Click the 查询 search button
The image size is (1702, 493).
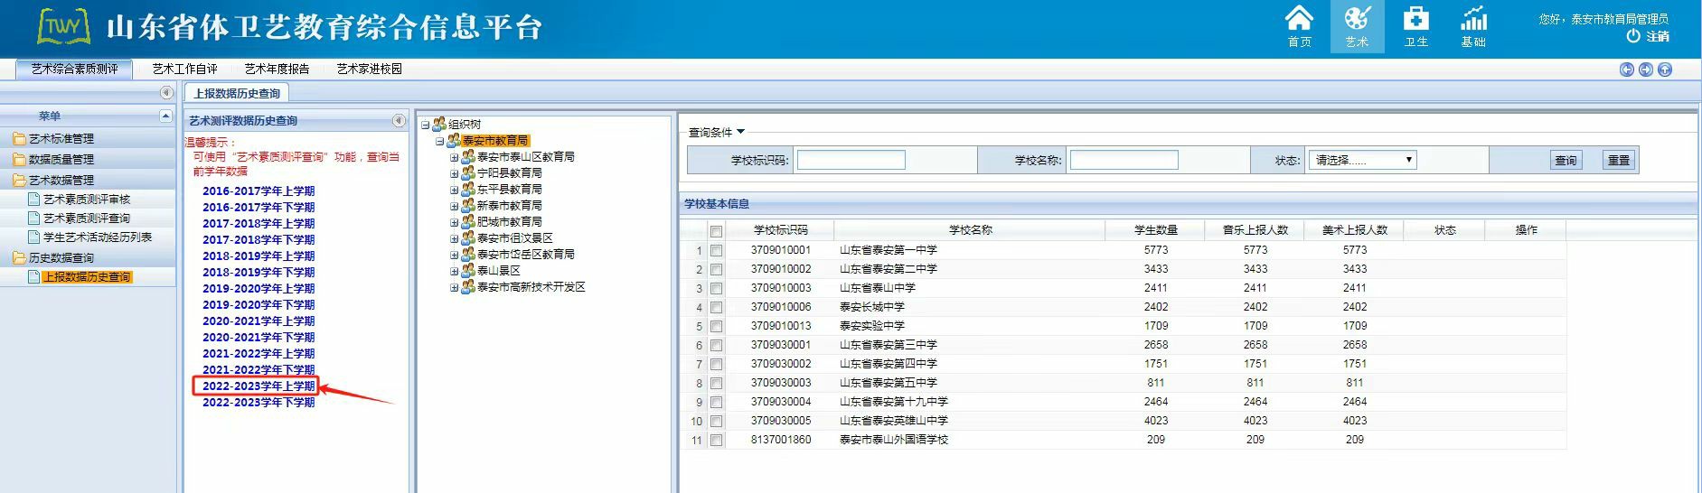tap(1566, 161)
